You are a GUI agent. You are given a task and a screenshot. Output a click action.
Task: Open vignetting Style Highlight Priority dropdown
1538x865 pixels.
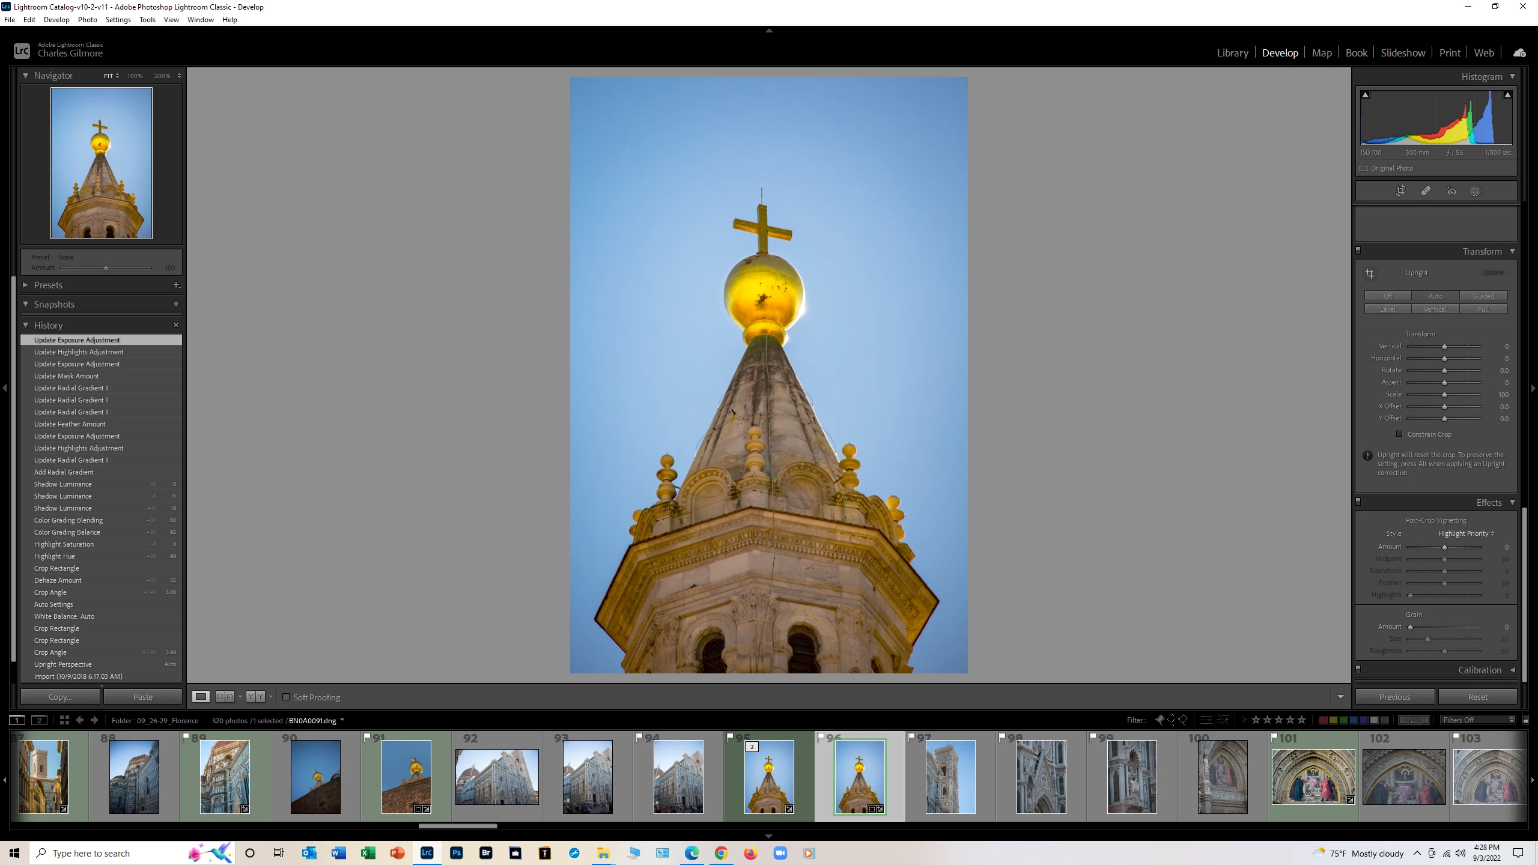point(1466,533)
